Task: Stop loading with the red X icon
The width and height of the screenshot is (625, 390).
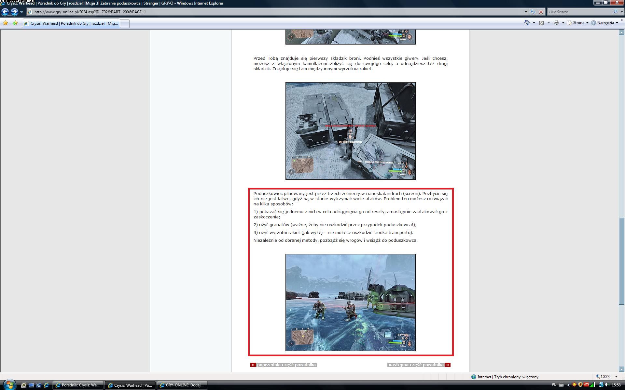Action: point(541,12)
